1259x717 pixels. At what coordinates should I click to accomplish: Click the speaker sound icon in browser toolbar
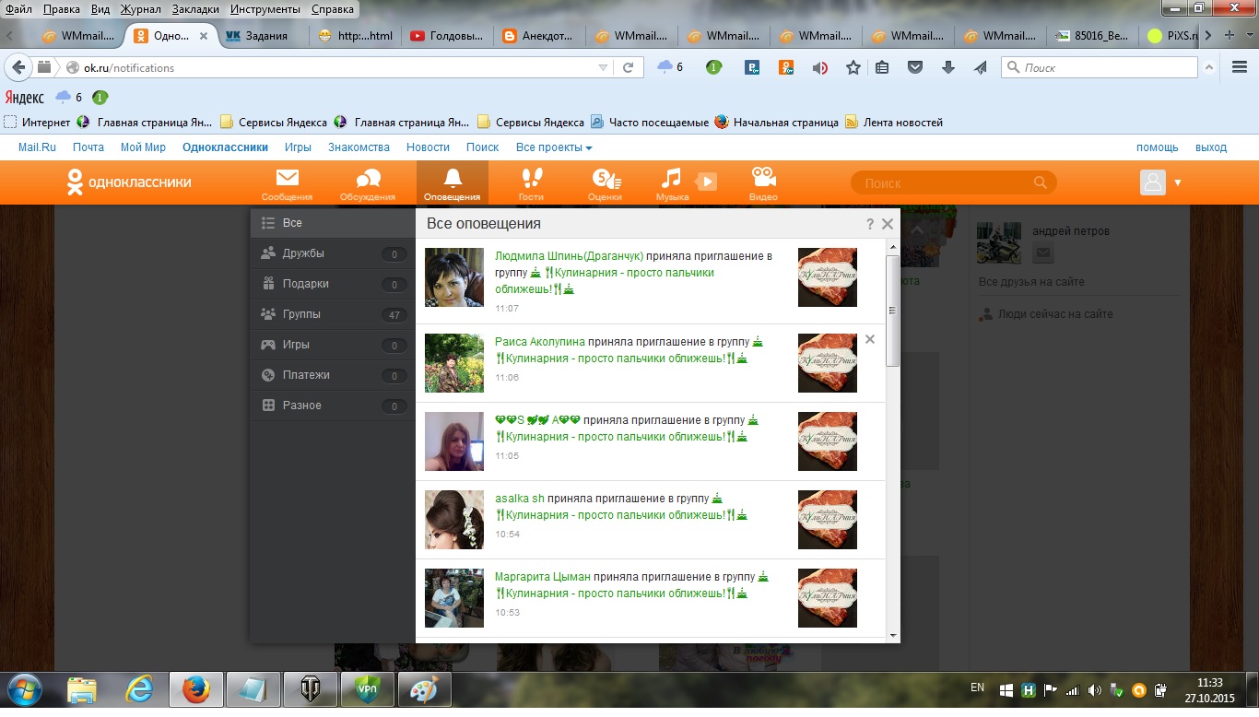tap(819, 67)
